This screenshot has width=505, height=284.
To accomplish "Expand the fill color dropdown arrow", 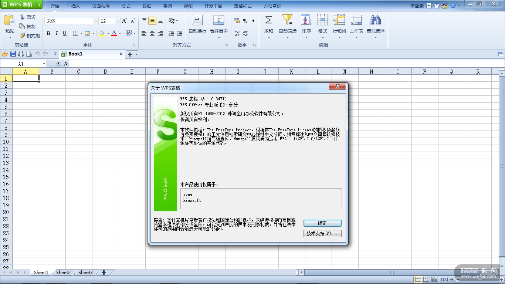I will pos(108,33).
